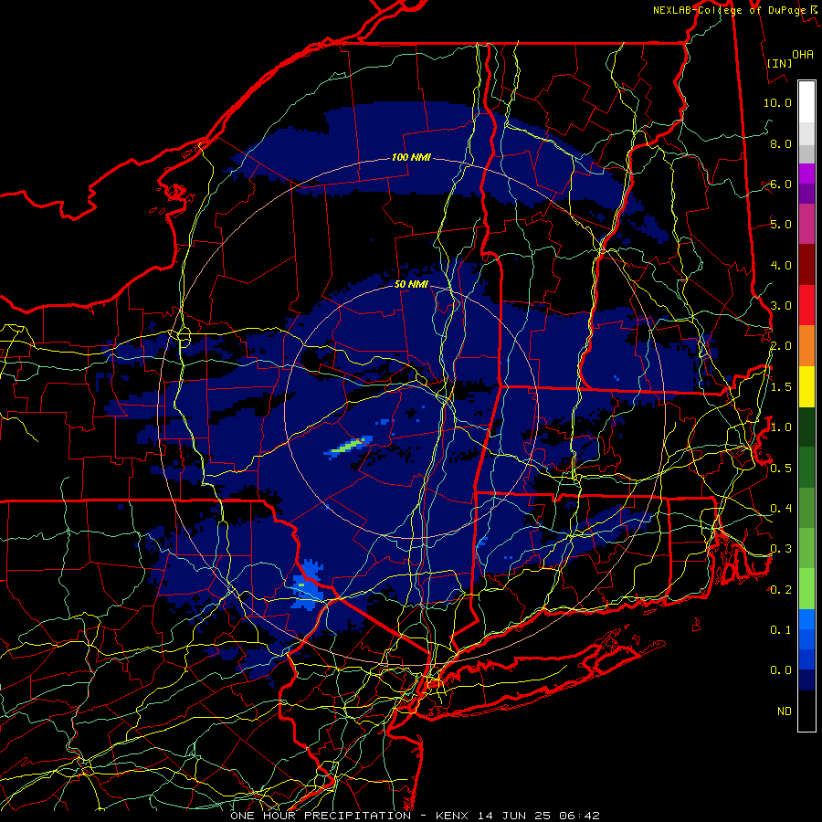
Task: Select the magenta swatch above 6.0
Action: click(806, 174)
